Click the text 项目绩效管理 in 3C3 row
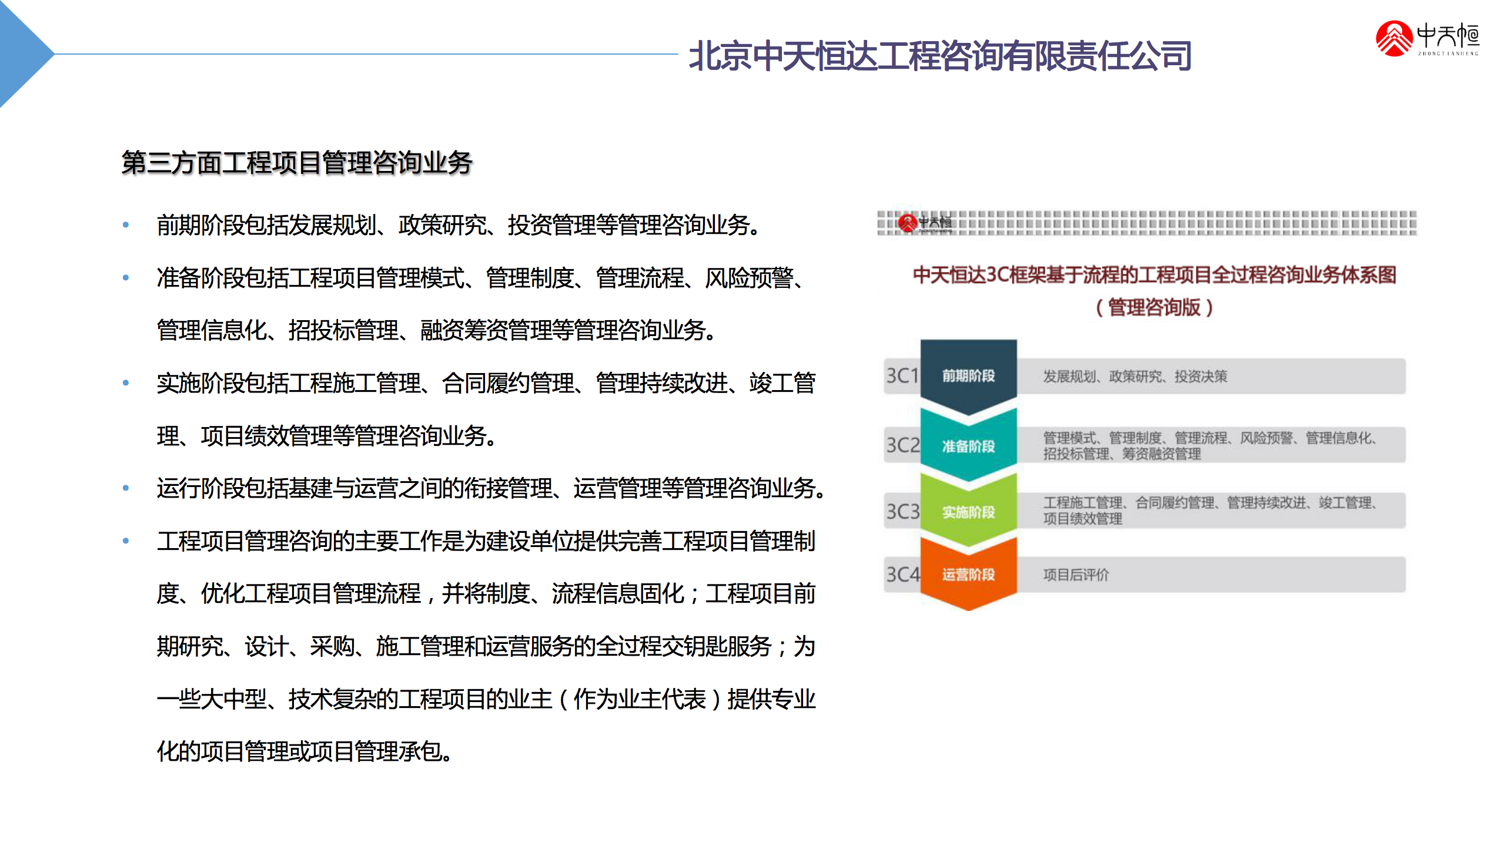This screenshot has width=1505, height=846. (x=1082, y=518)
